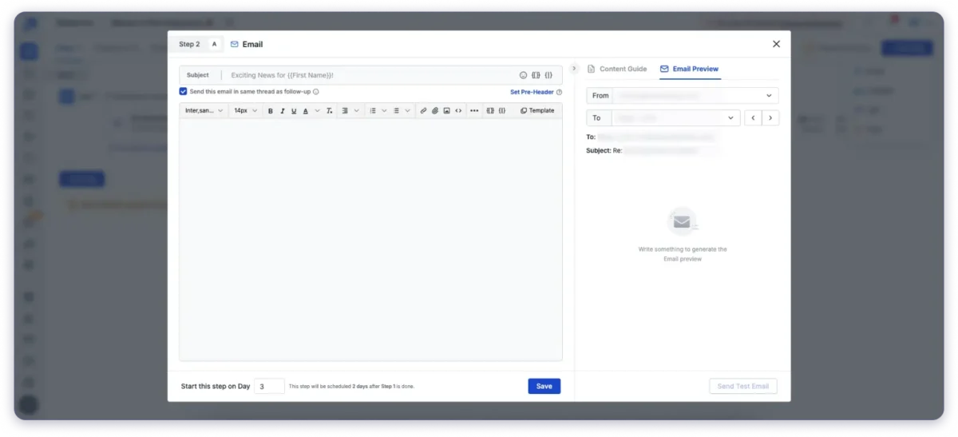
Task: Insert an image into the email
Action: pyautogui.click(x=447, y=111)
